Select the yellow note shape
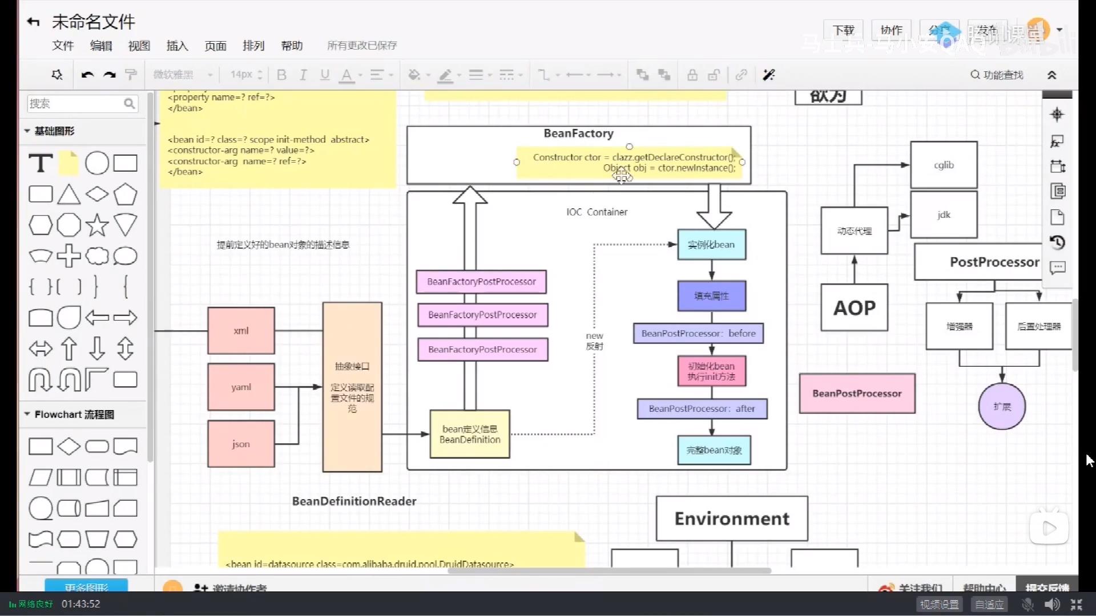Viewport: 1096px width, 616px height. pos(68,163)
